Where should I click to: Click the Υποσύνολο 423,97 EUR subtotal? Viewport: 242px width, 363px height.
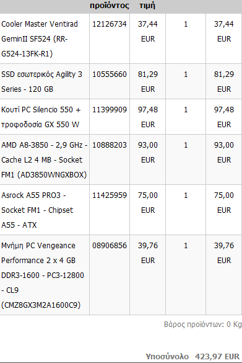[x=192, y=356]
